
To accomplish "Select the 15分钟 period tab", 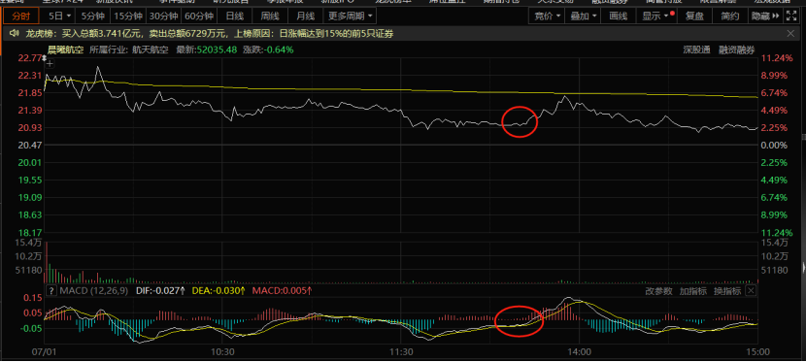I will click(x=127, y=16).
